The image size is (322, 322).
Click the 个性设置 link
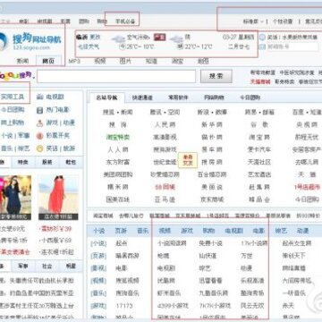coord(283,21)
